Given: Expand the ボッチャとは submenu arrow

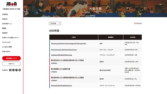Looking at the screenshot, I should click(20, 42).
